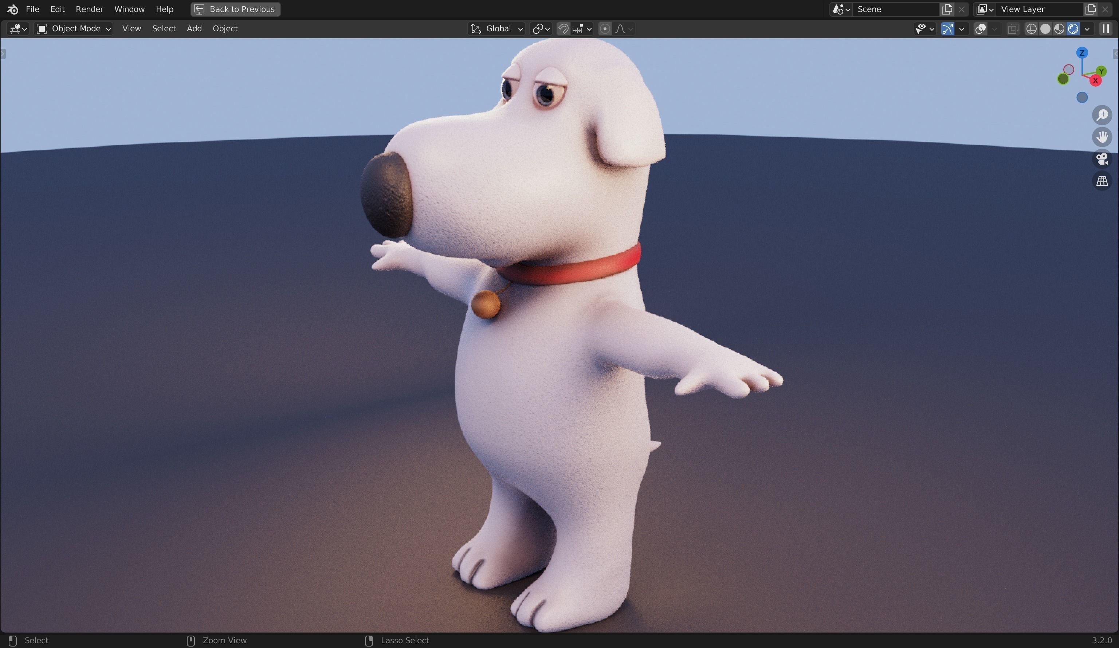Open the Render menu
This screenshot has width=1119, height=648.
(x=89, y=9)
